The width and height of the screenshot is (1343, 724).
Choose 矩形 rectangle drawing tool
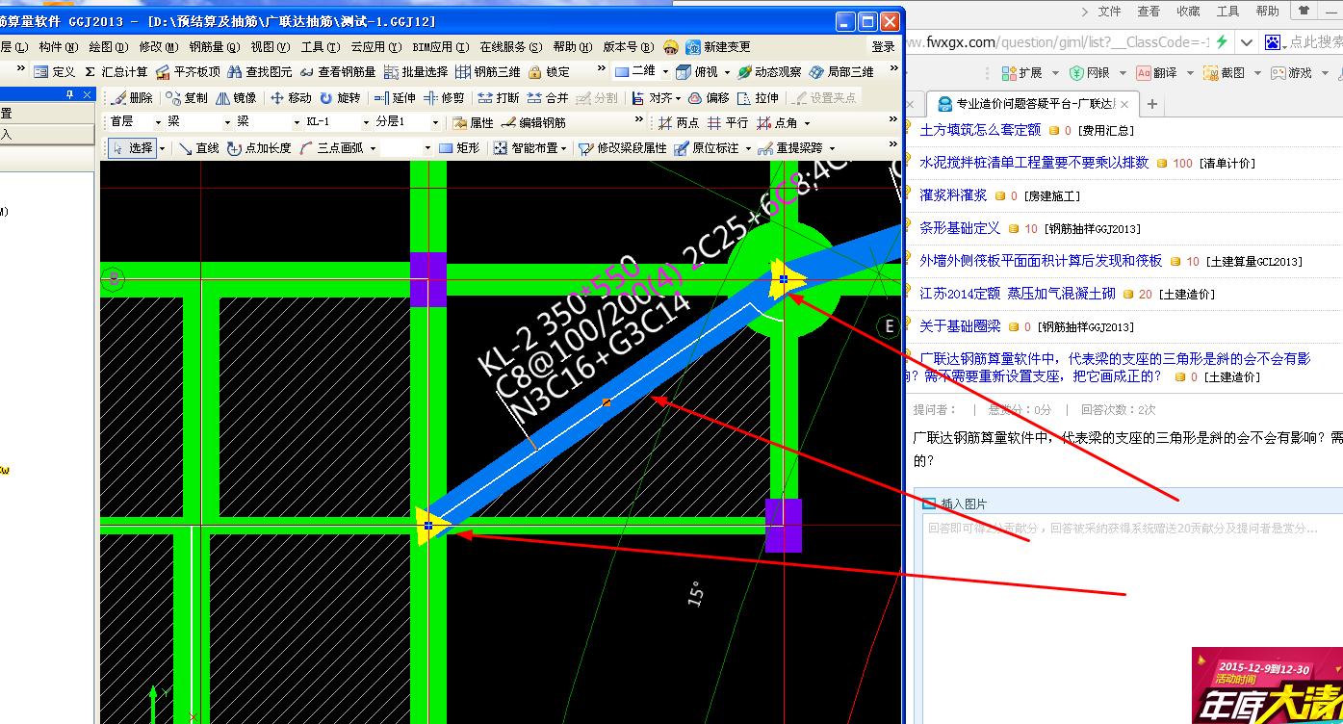click(459, 148)
